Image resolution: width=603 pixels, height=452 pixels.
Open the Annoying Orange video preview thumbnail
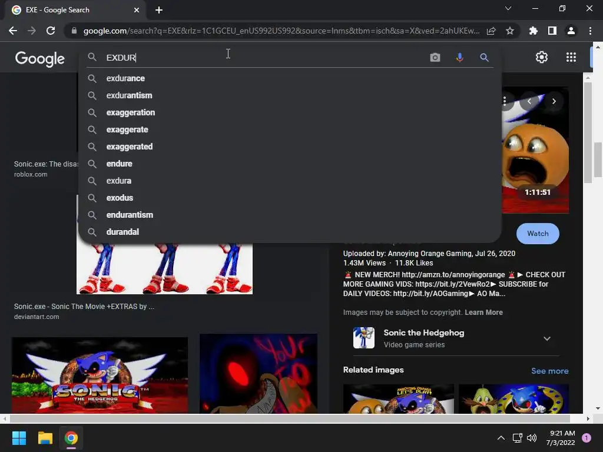(x=535, y=150)
